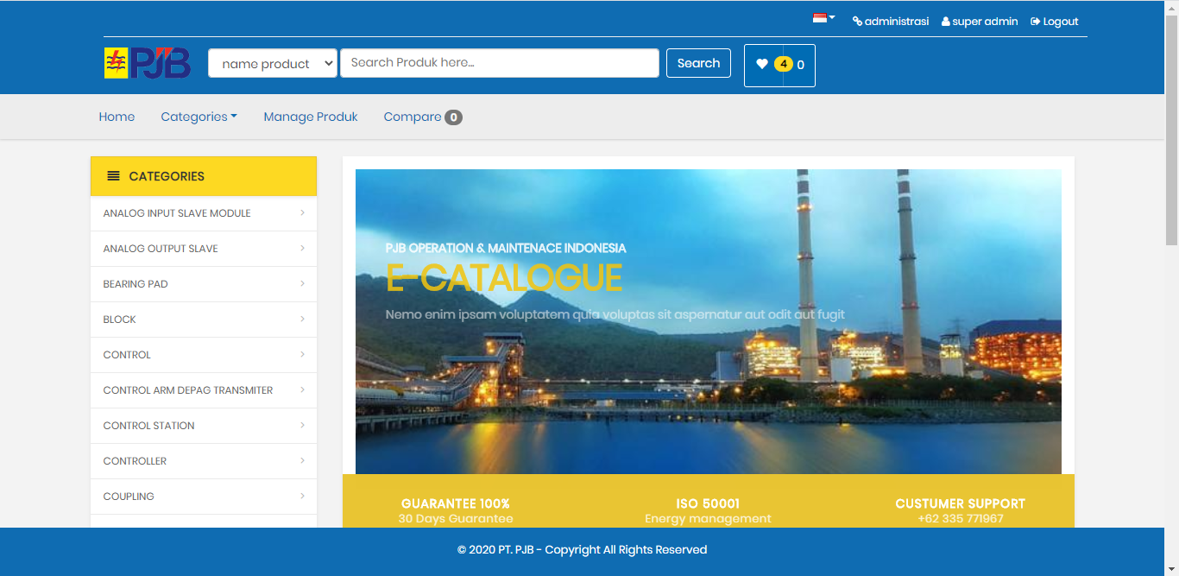Select BEARING PAD category
The height and width of the screenshot is (576, 1179).
click(136, 284)
